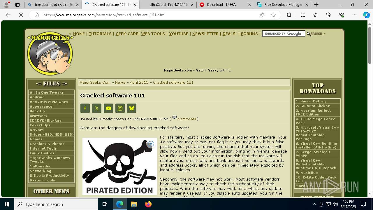Open browser essentials icon
The height and width of the screenshot is (210, 373).
[342, 15]
